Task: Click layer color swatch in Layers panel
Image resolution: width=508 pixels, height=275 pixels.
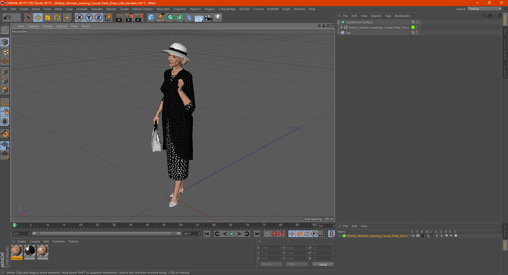Action: (344, 236)
